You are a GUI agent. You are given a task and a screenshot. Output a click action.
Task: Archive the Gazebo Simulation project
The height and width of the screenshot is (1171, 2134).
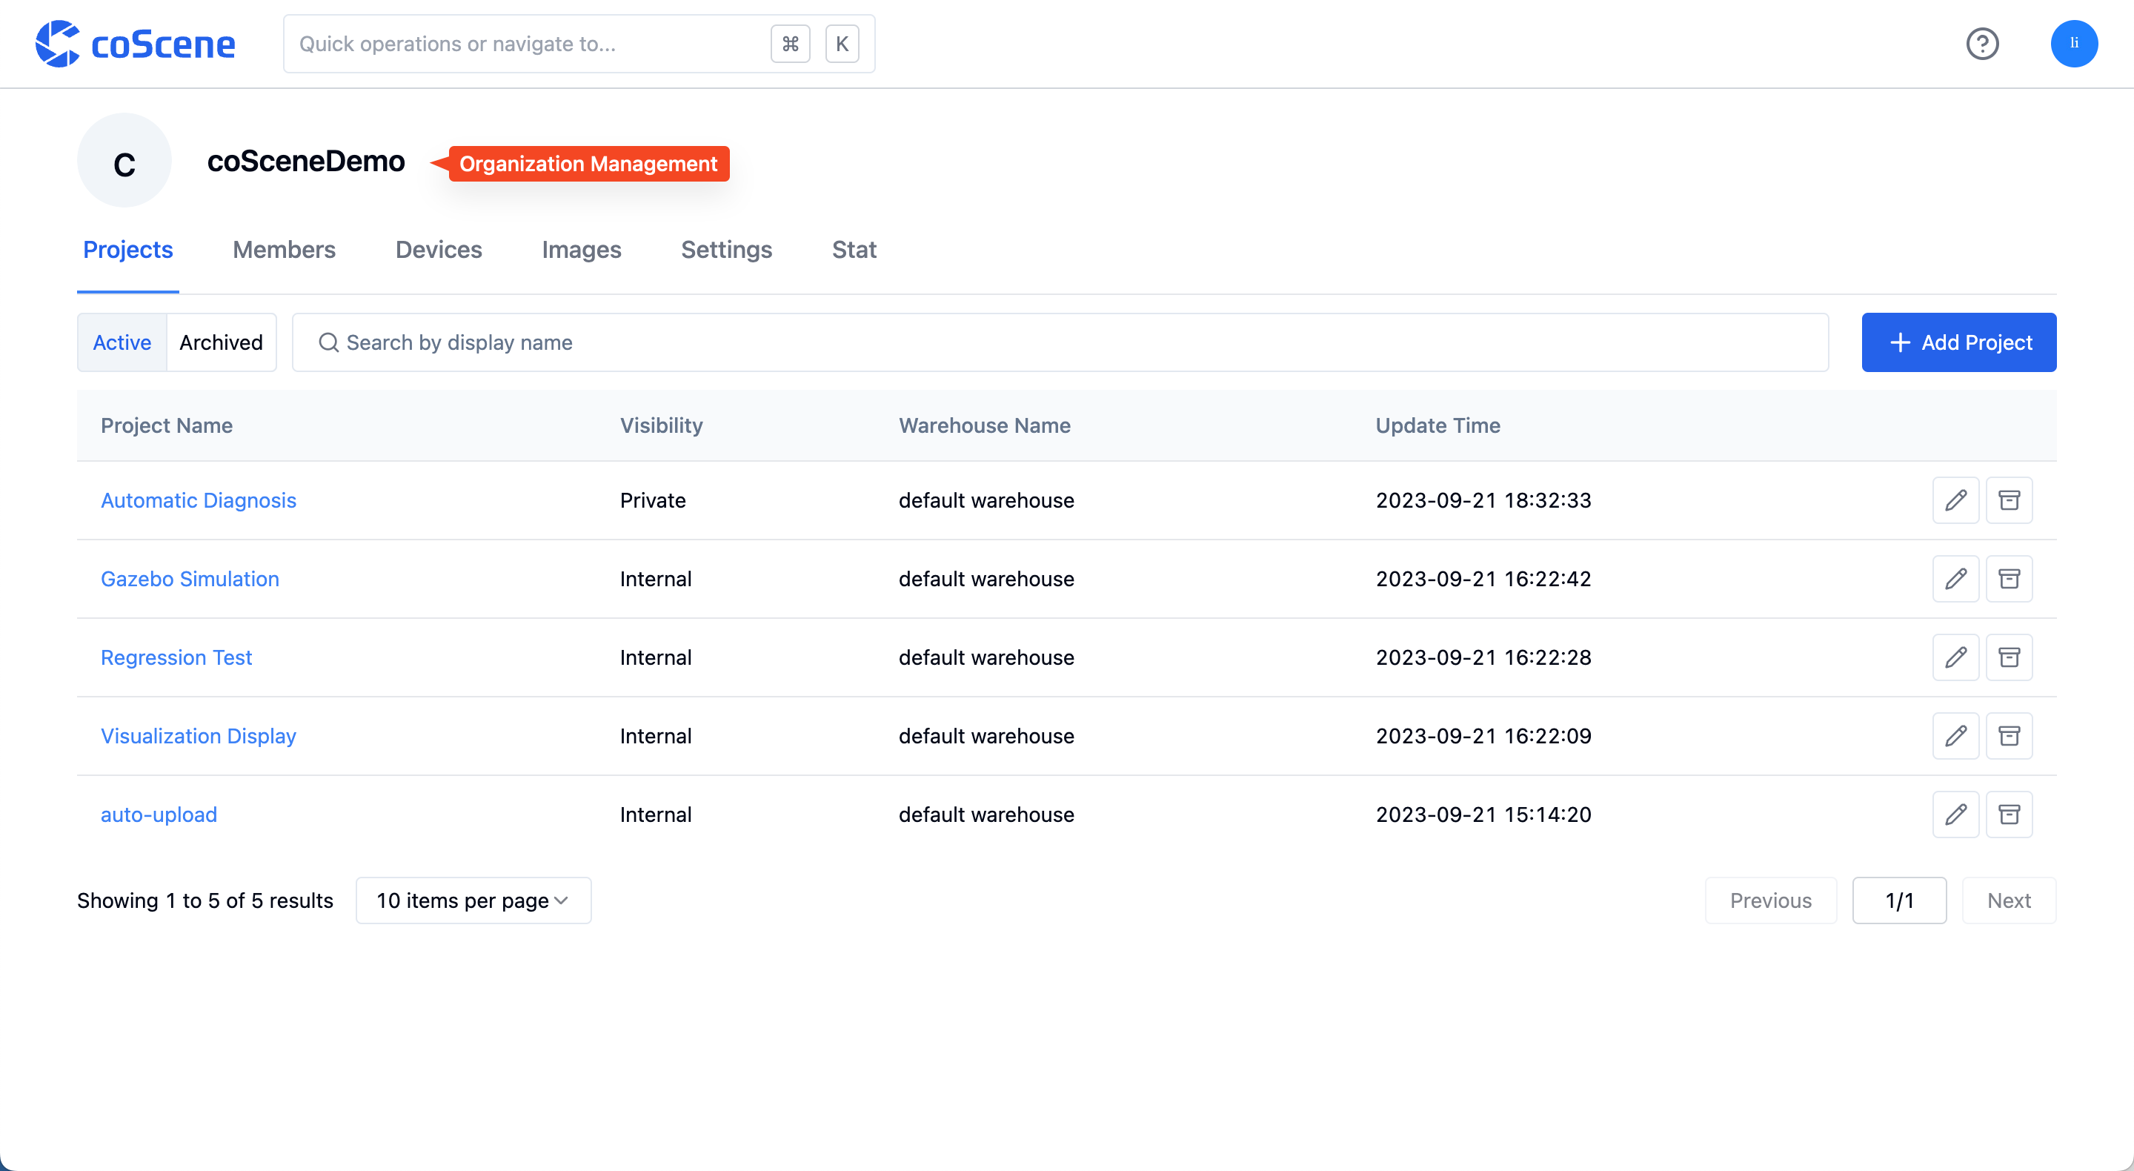pyautogui.click(x=2009, y=578)
